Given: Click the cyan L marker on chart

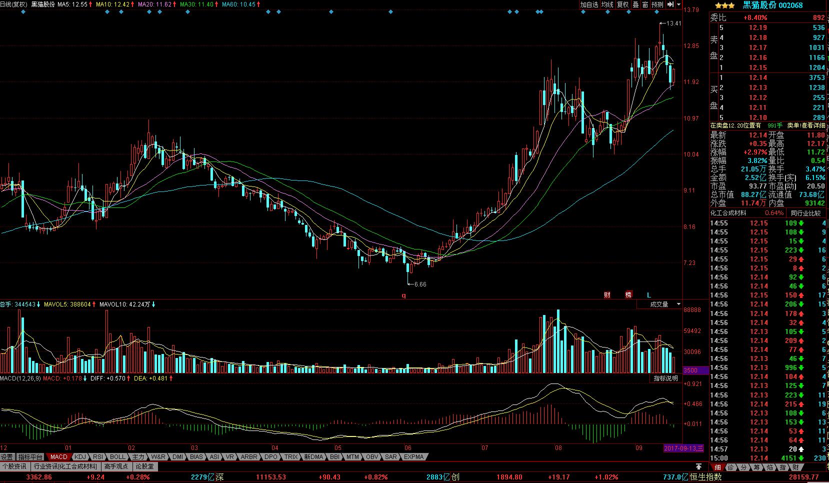Looking at the screenshot, I should click(649, 295).
